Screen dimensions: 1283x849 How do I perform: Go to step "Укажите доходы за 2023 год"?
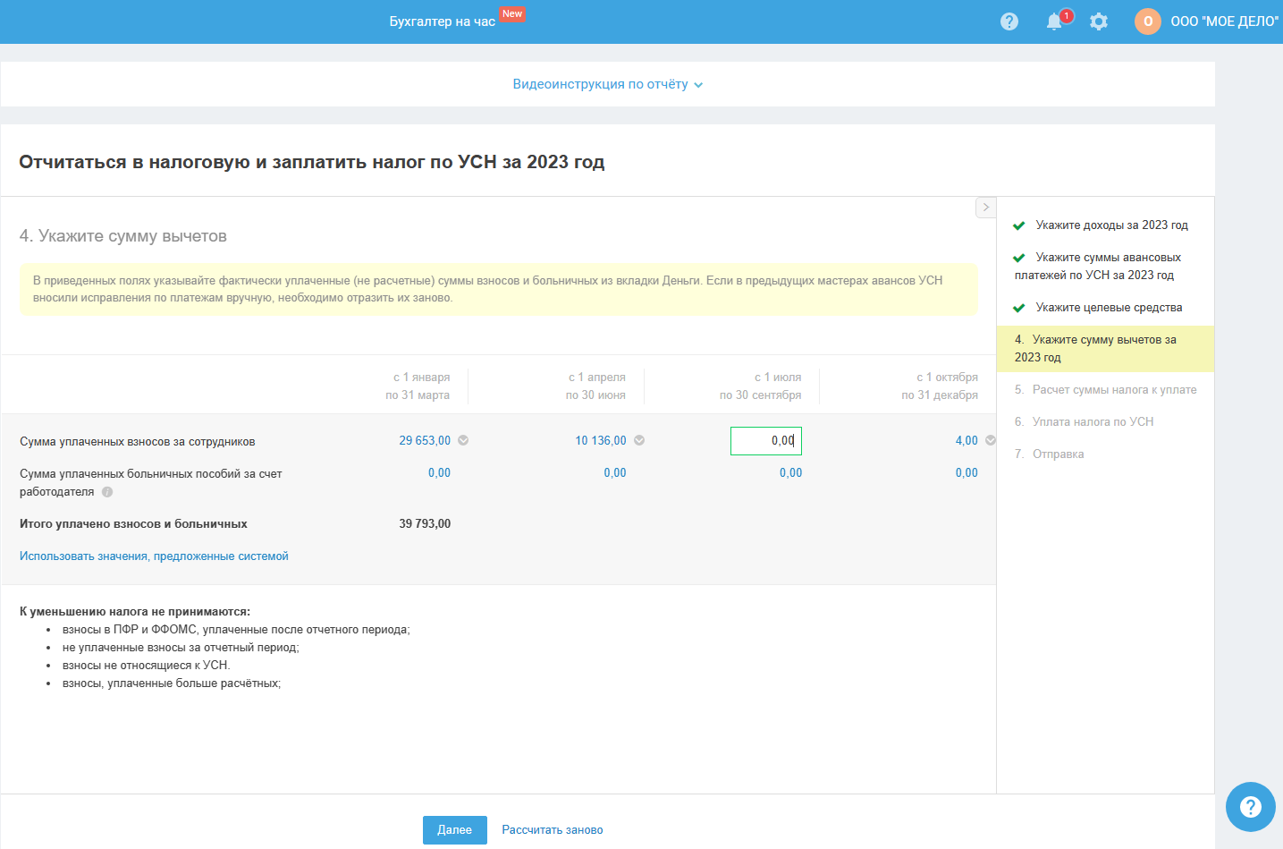1111,225
